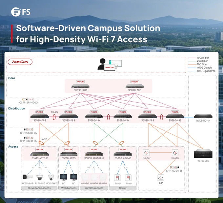Click the FS company logo
Viewport: 223px width, 203px height.
coord(21,12)
